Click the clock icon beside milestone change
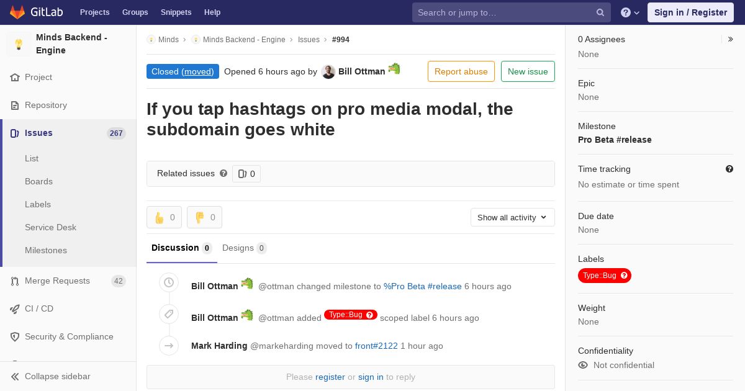The height and width of the screenshot is (391, 745). pos(169,282)
